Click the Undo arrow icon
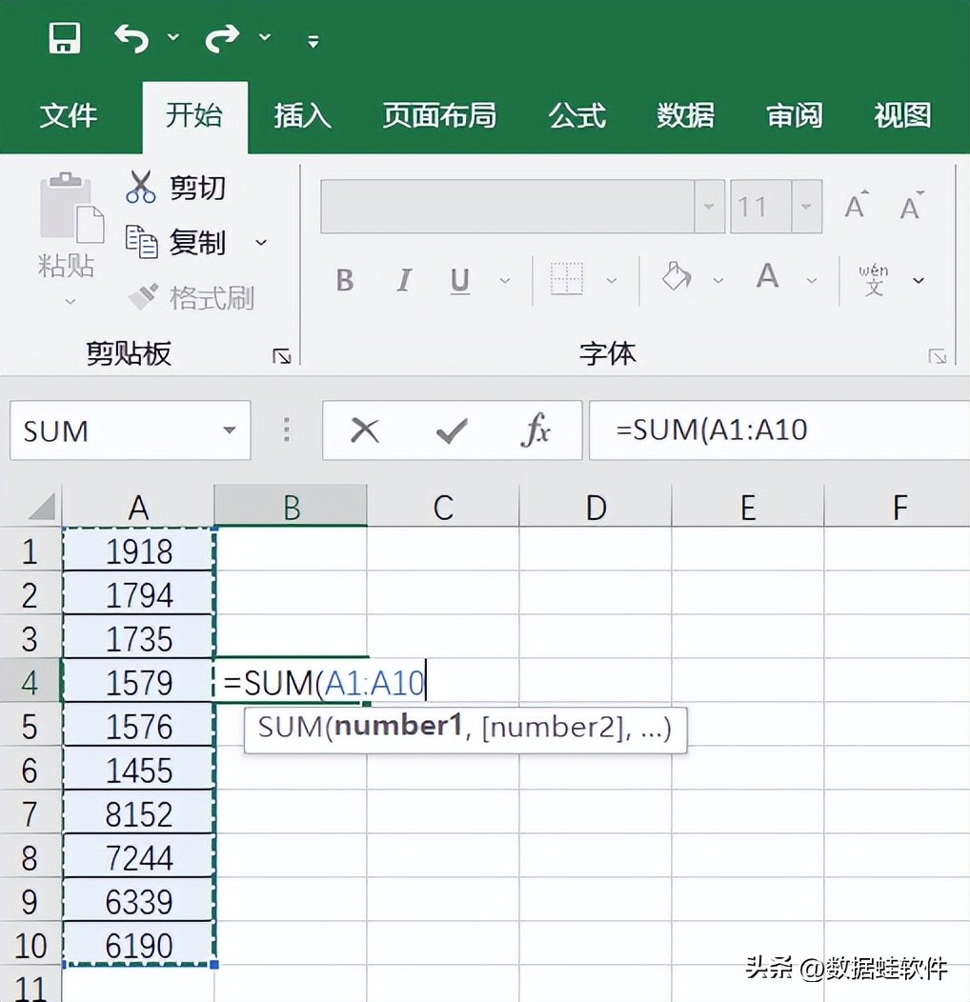The height and width of the screenshot is (1002, 970). pyautogui.click(x=132, y=38)
